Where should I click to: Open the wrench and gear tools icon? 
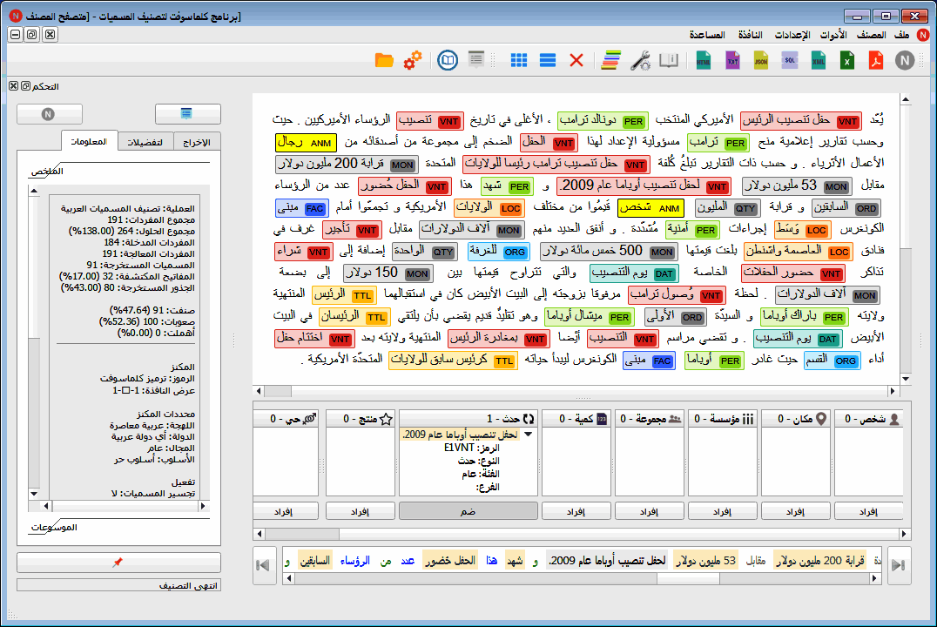coord(640,60)
